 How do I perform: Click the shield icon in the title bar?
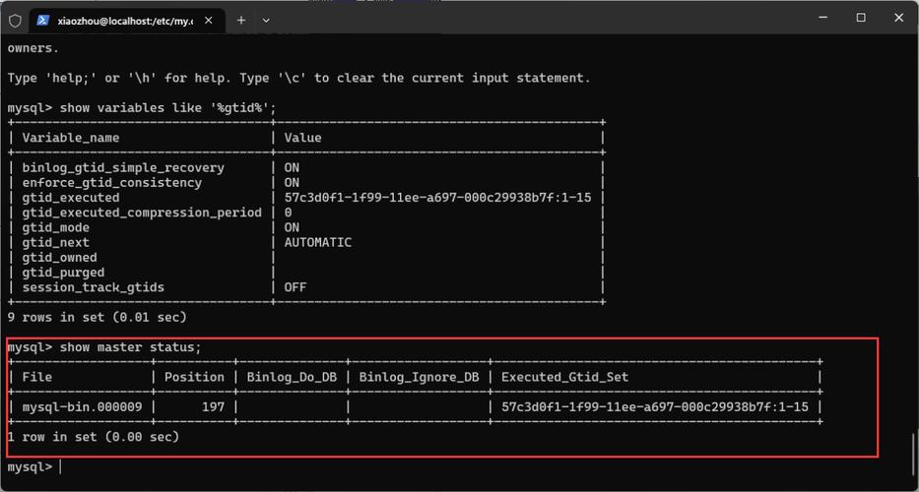tap(15, 21)
